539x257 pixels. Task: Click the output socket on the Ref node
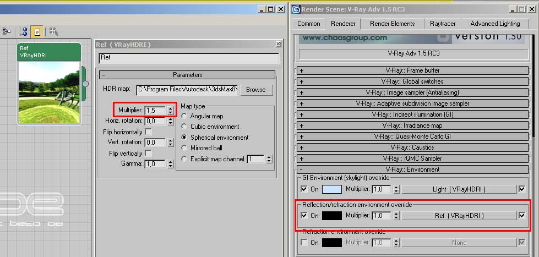pyautogui.click(x=85, y=84)
